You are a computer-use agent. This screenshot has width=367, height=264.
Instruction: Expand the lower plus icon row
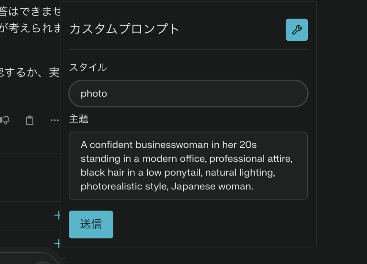coord(57,244)
